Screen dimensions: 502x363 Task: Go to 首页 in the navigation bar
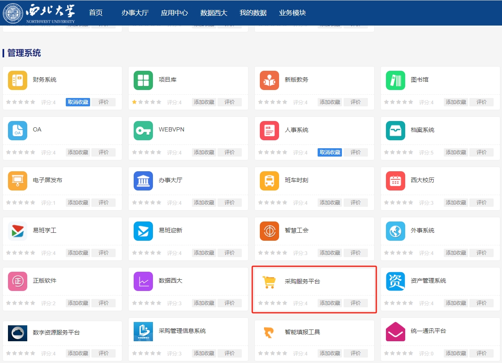tap(96, 13)
